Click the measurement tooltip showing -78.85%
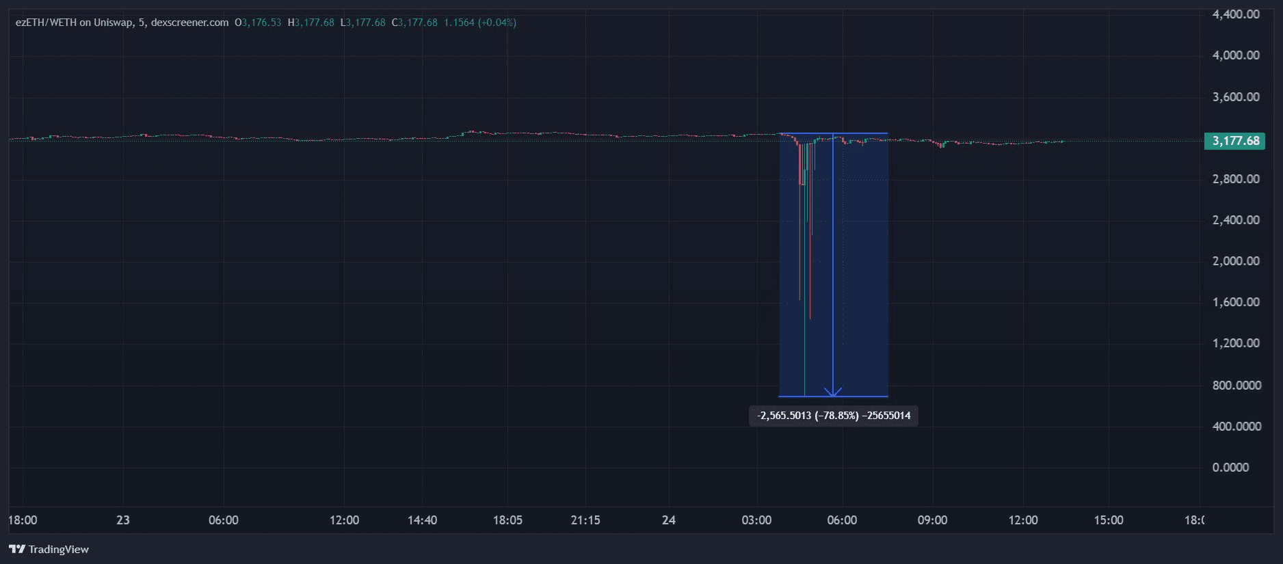This screenshot has width=1283, height=564. click(x=833, y=416)
